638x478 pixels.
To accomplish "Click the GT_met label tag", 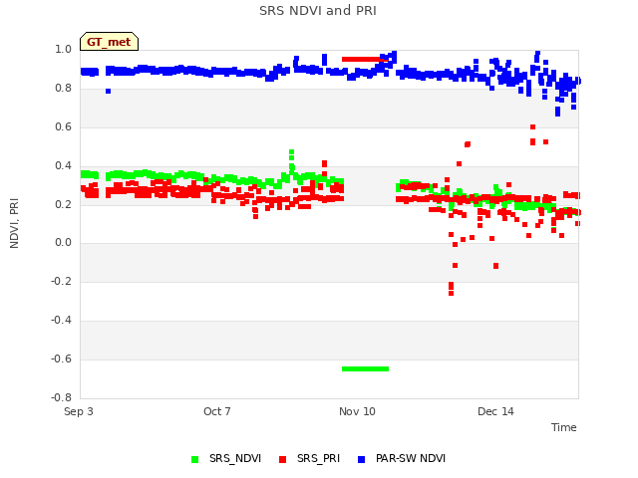I will (x=109, y=42).
